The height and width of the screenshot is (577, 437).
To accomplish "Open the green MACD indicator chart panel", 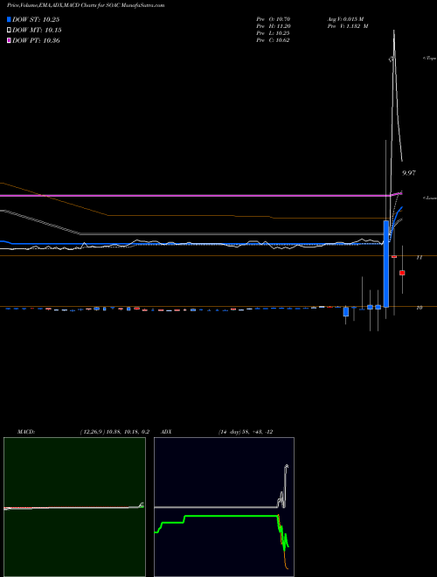I will [x=74, y=507].
